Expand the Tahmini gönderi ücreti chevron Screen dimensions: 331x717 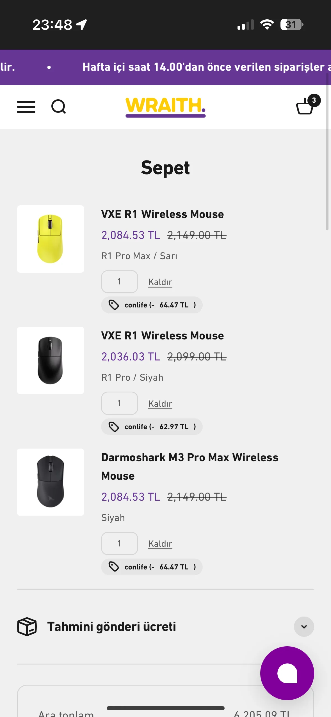click(304, 626)
